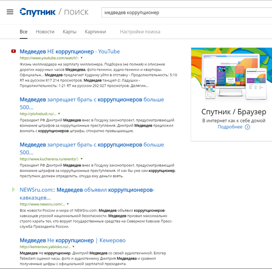Open Настройки поиска
The height and width of the screenshot is (269, 272).
click(140, 32)
